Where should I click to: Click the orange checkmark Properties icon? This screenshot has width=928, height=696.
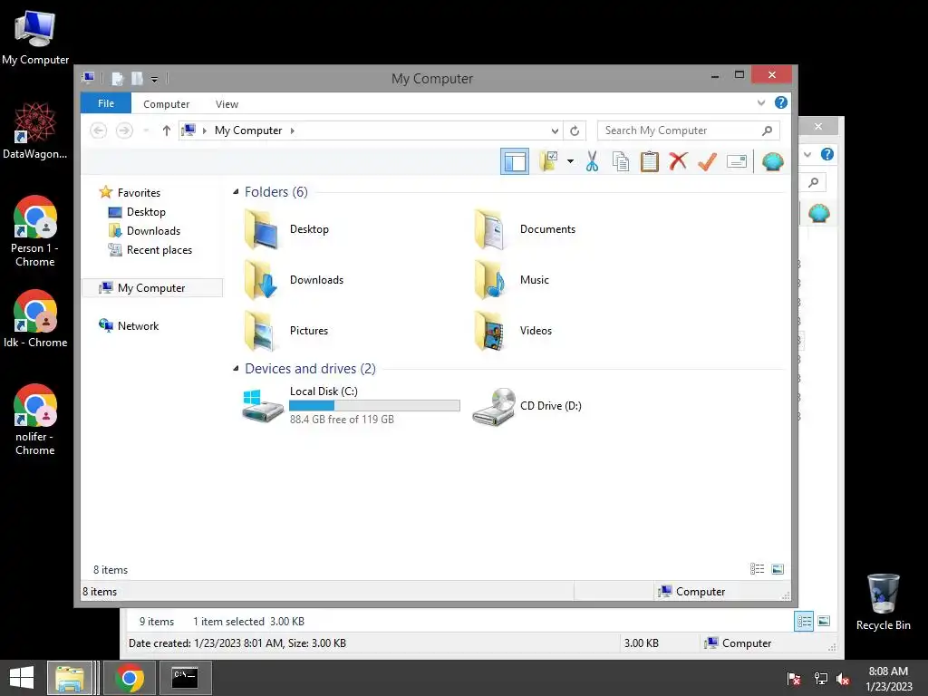[707, 161]
